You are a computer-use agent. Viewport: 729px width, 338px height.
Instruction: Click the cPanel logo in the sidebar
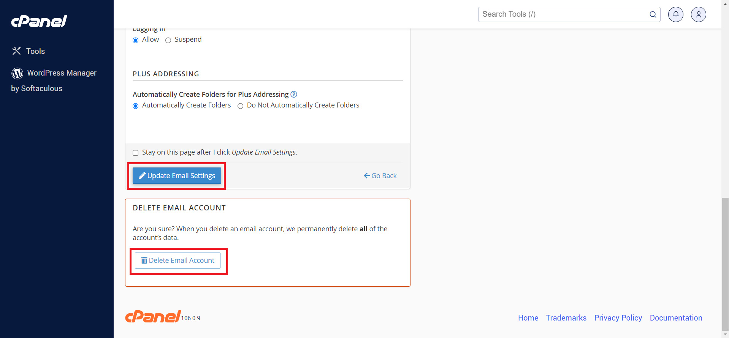point(39,21)
